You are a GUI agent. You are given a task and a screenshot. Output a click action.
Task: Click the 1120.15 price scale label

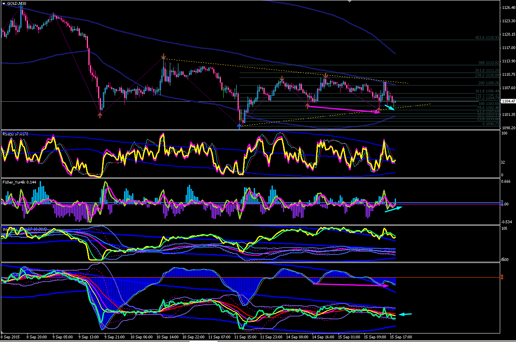click(x=508, y=34)
